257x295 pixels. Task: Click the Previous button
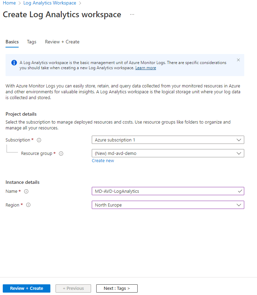point(73,288)
